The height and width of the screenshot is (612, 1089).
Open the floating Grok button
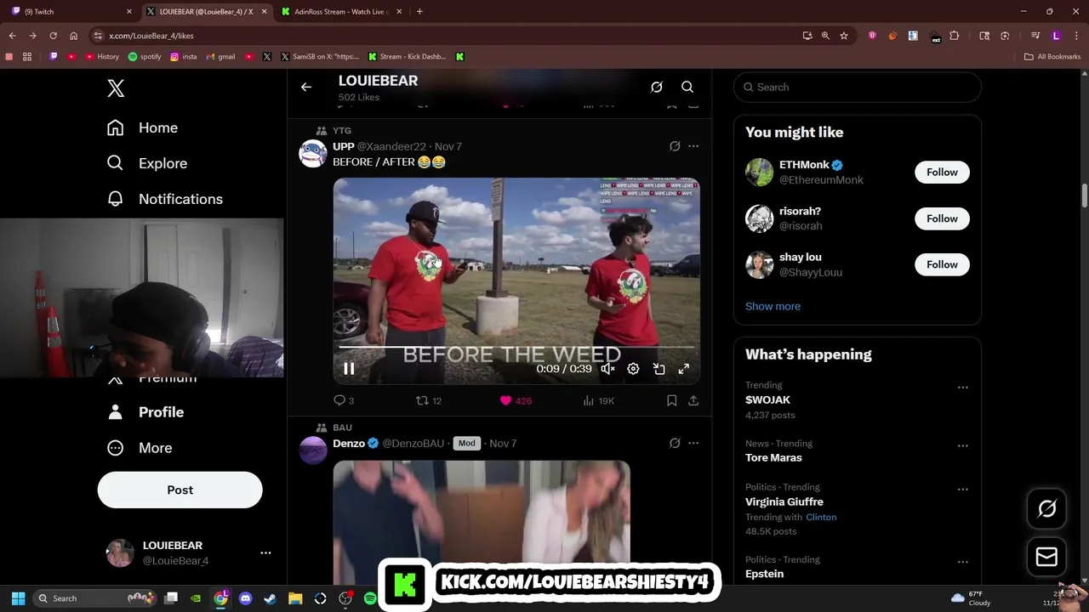pyautogui.click(x=1046, y=509)
